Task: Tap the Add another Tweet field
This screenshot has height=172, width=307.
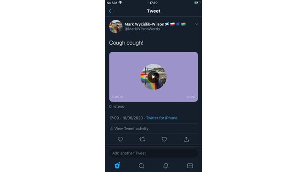Action: (x=153, y=153)
